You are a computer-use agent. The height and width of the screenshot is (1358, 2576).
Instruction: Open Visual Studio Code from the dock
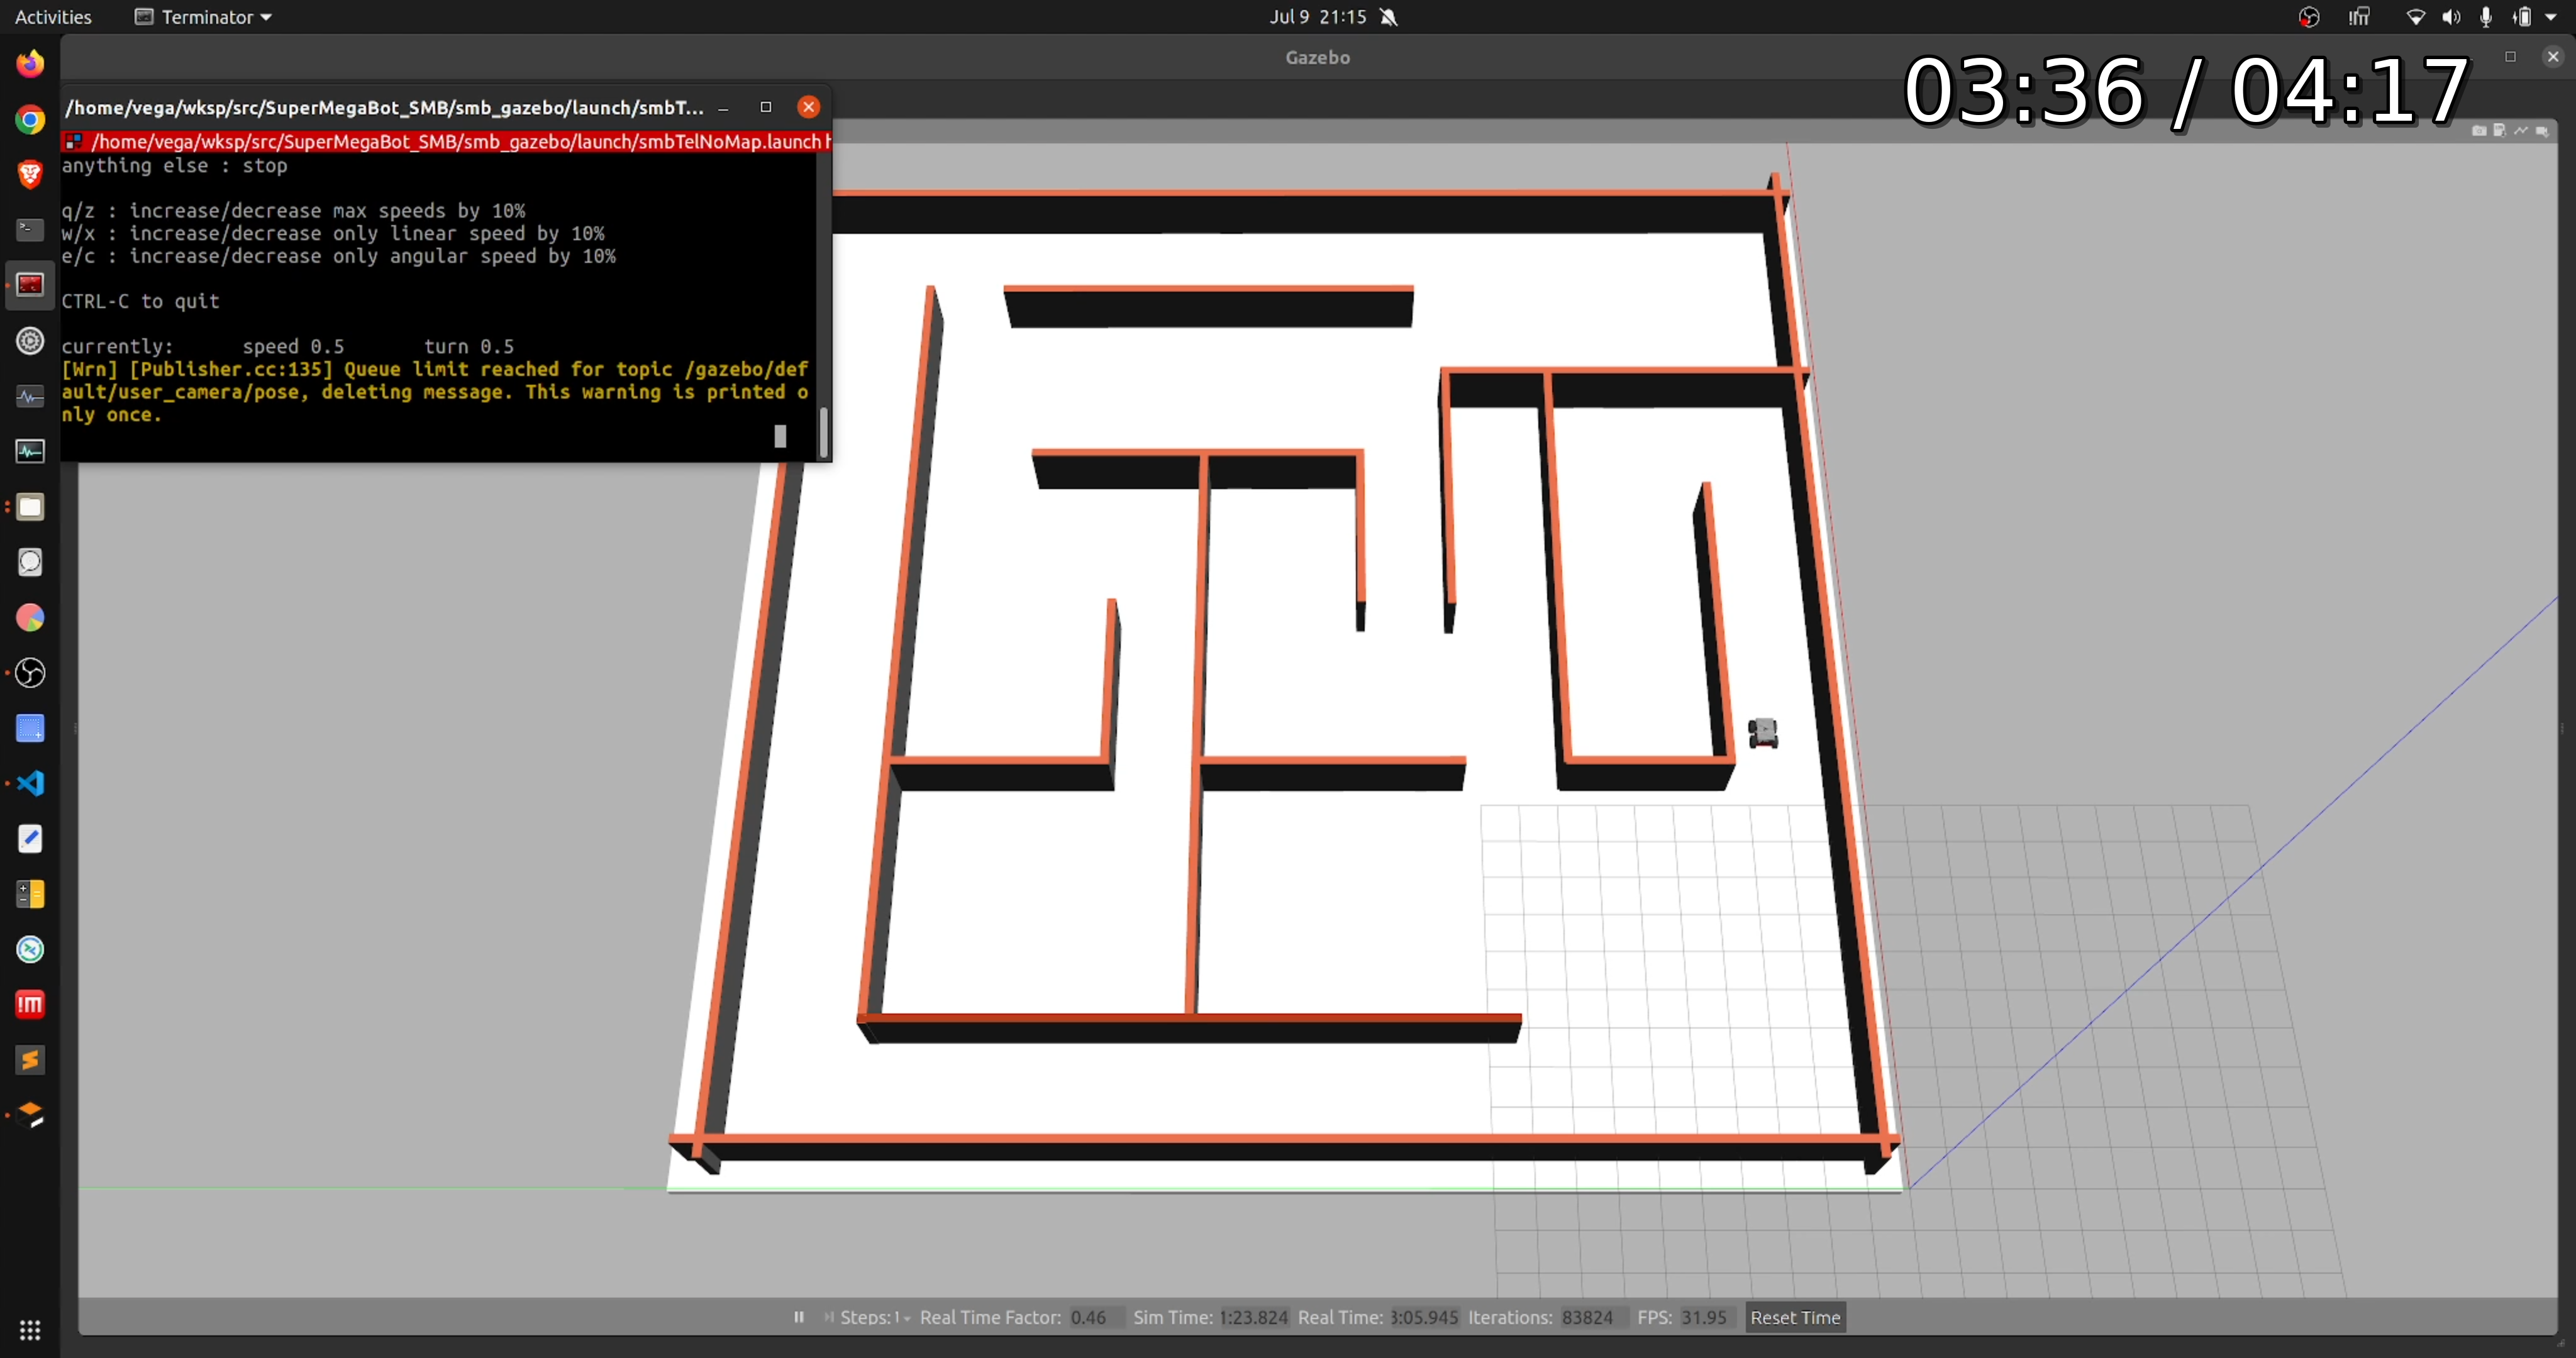pos(30,783)
